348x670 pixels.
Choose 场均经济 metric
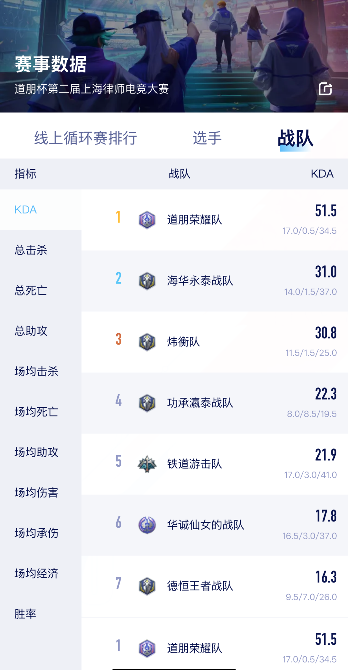tap(36, 573)
